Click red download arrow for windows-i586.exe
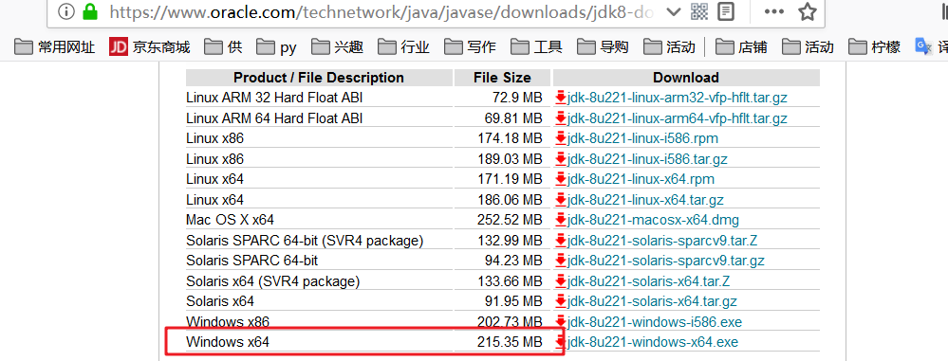This screenshot has height=361, width=948. pyautogui.click(x=560, y=322)
